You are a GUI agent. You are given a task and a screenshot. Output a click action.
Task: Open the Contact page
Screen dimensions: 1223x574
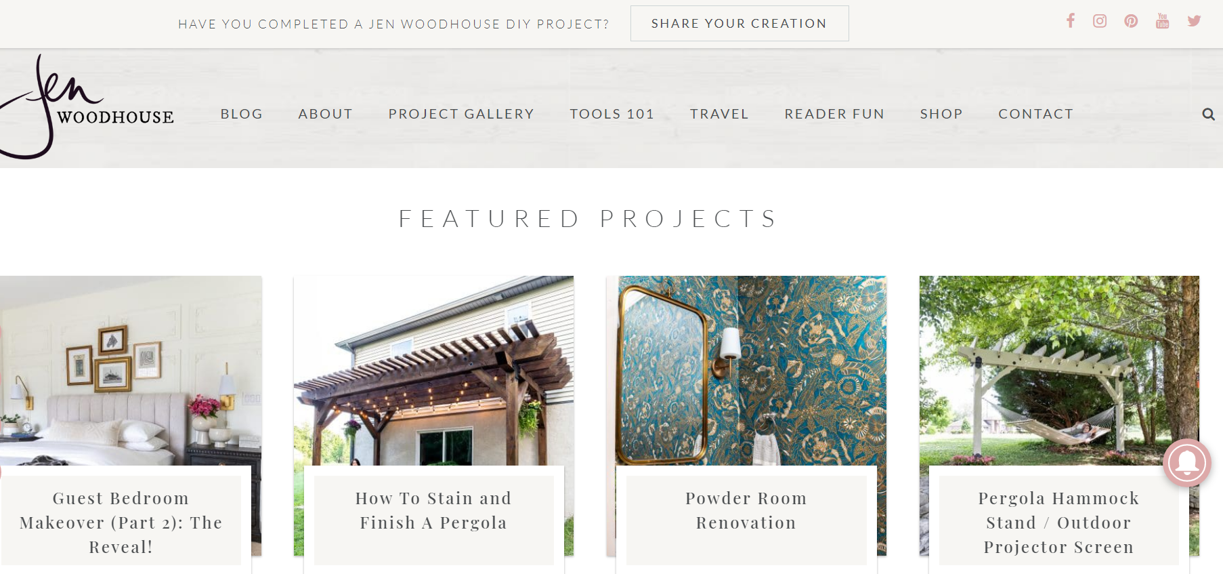point(1036,114)
